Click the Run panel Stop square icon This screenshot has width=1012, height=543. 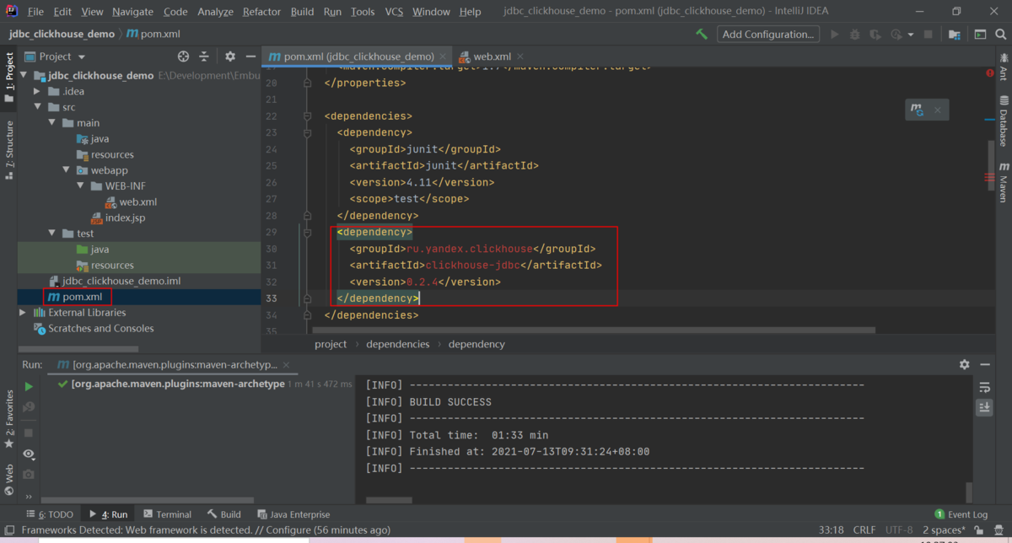point(29,433)
